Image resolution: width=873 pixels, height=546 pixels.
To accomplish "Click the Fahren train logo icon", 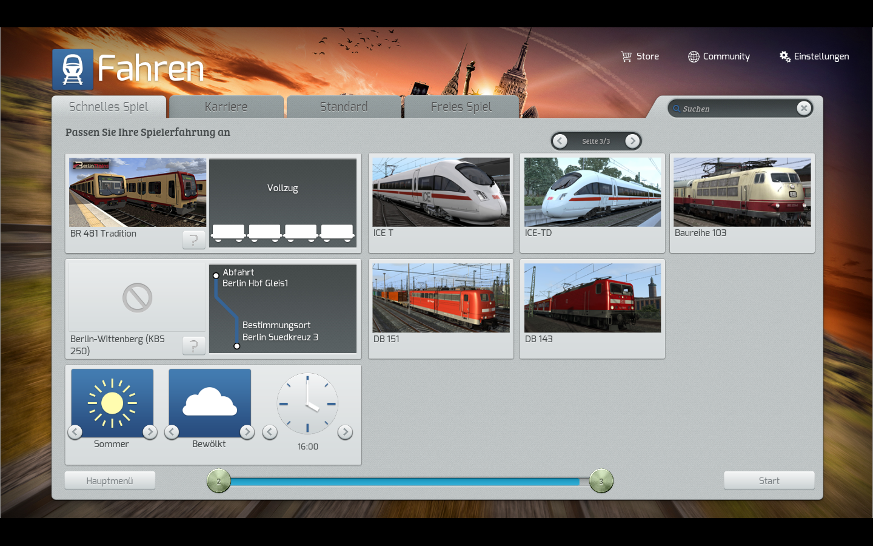I will (73, 69).
